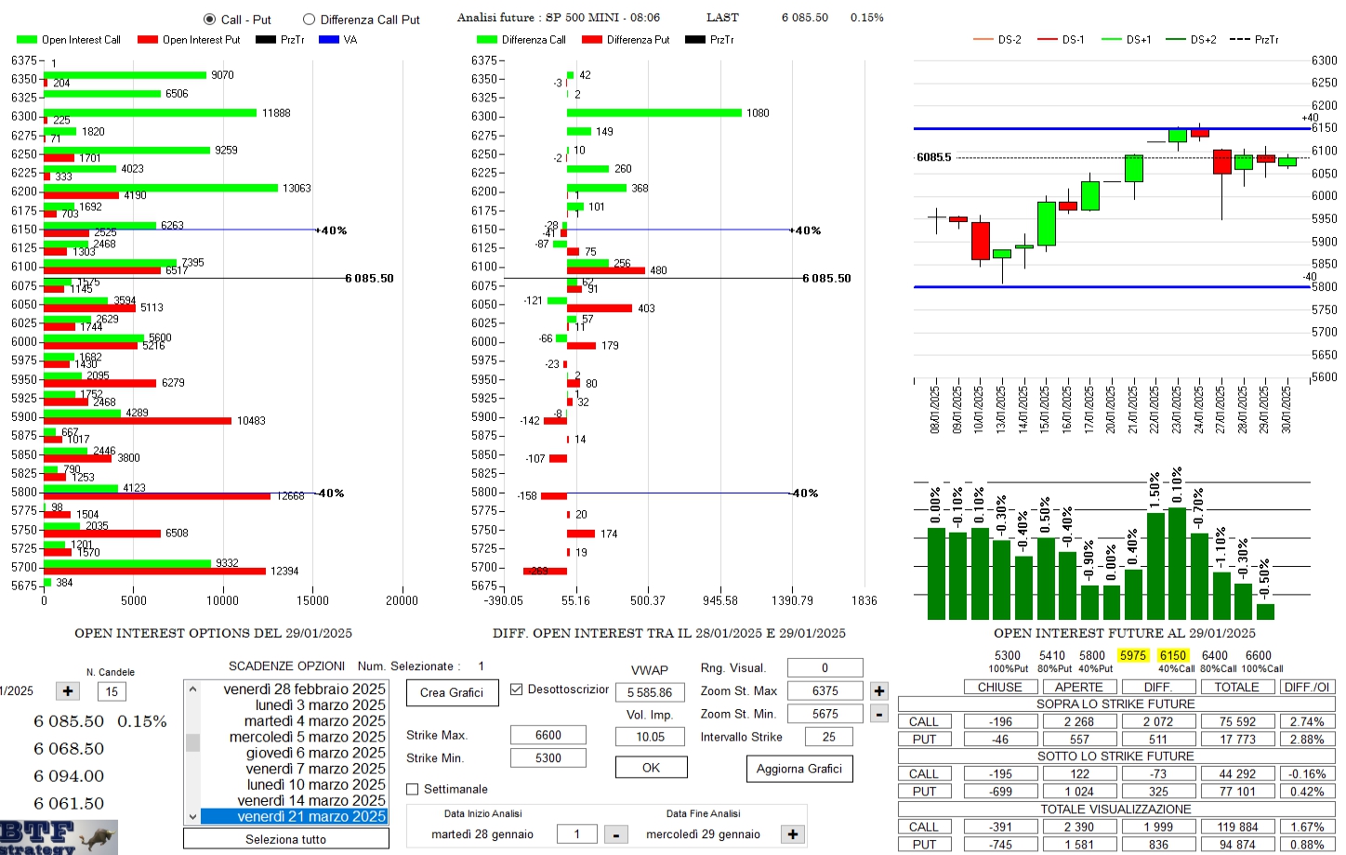Click the CHIUSE column header
Image resolution: width=1346 pixels, height=855 pixels.
tap(999, 687)
